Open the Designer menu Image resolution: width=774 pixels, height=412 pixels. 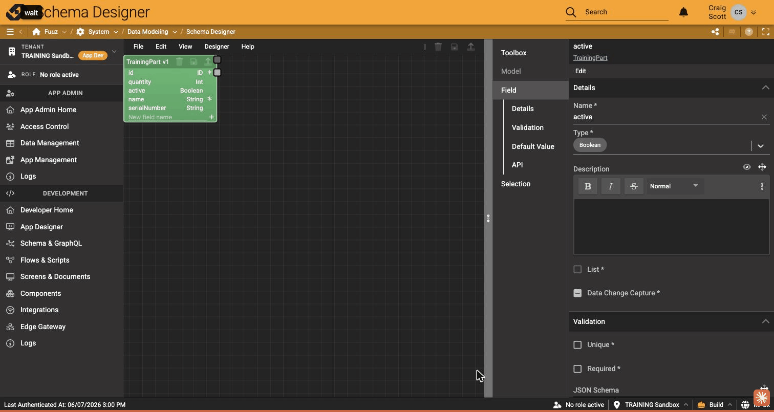pyautogui.click(x=217, y=47)
